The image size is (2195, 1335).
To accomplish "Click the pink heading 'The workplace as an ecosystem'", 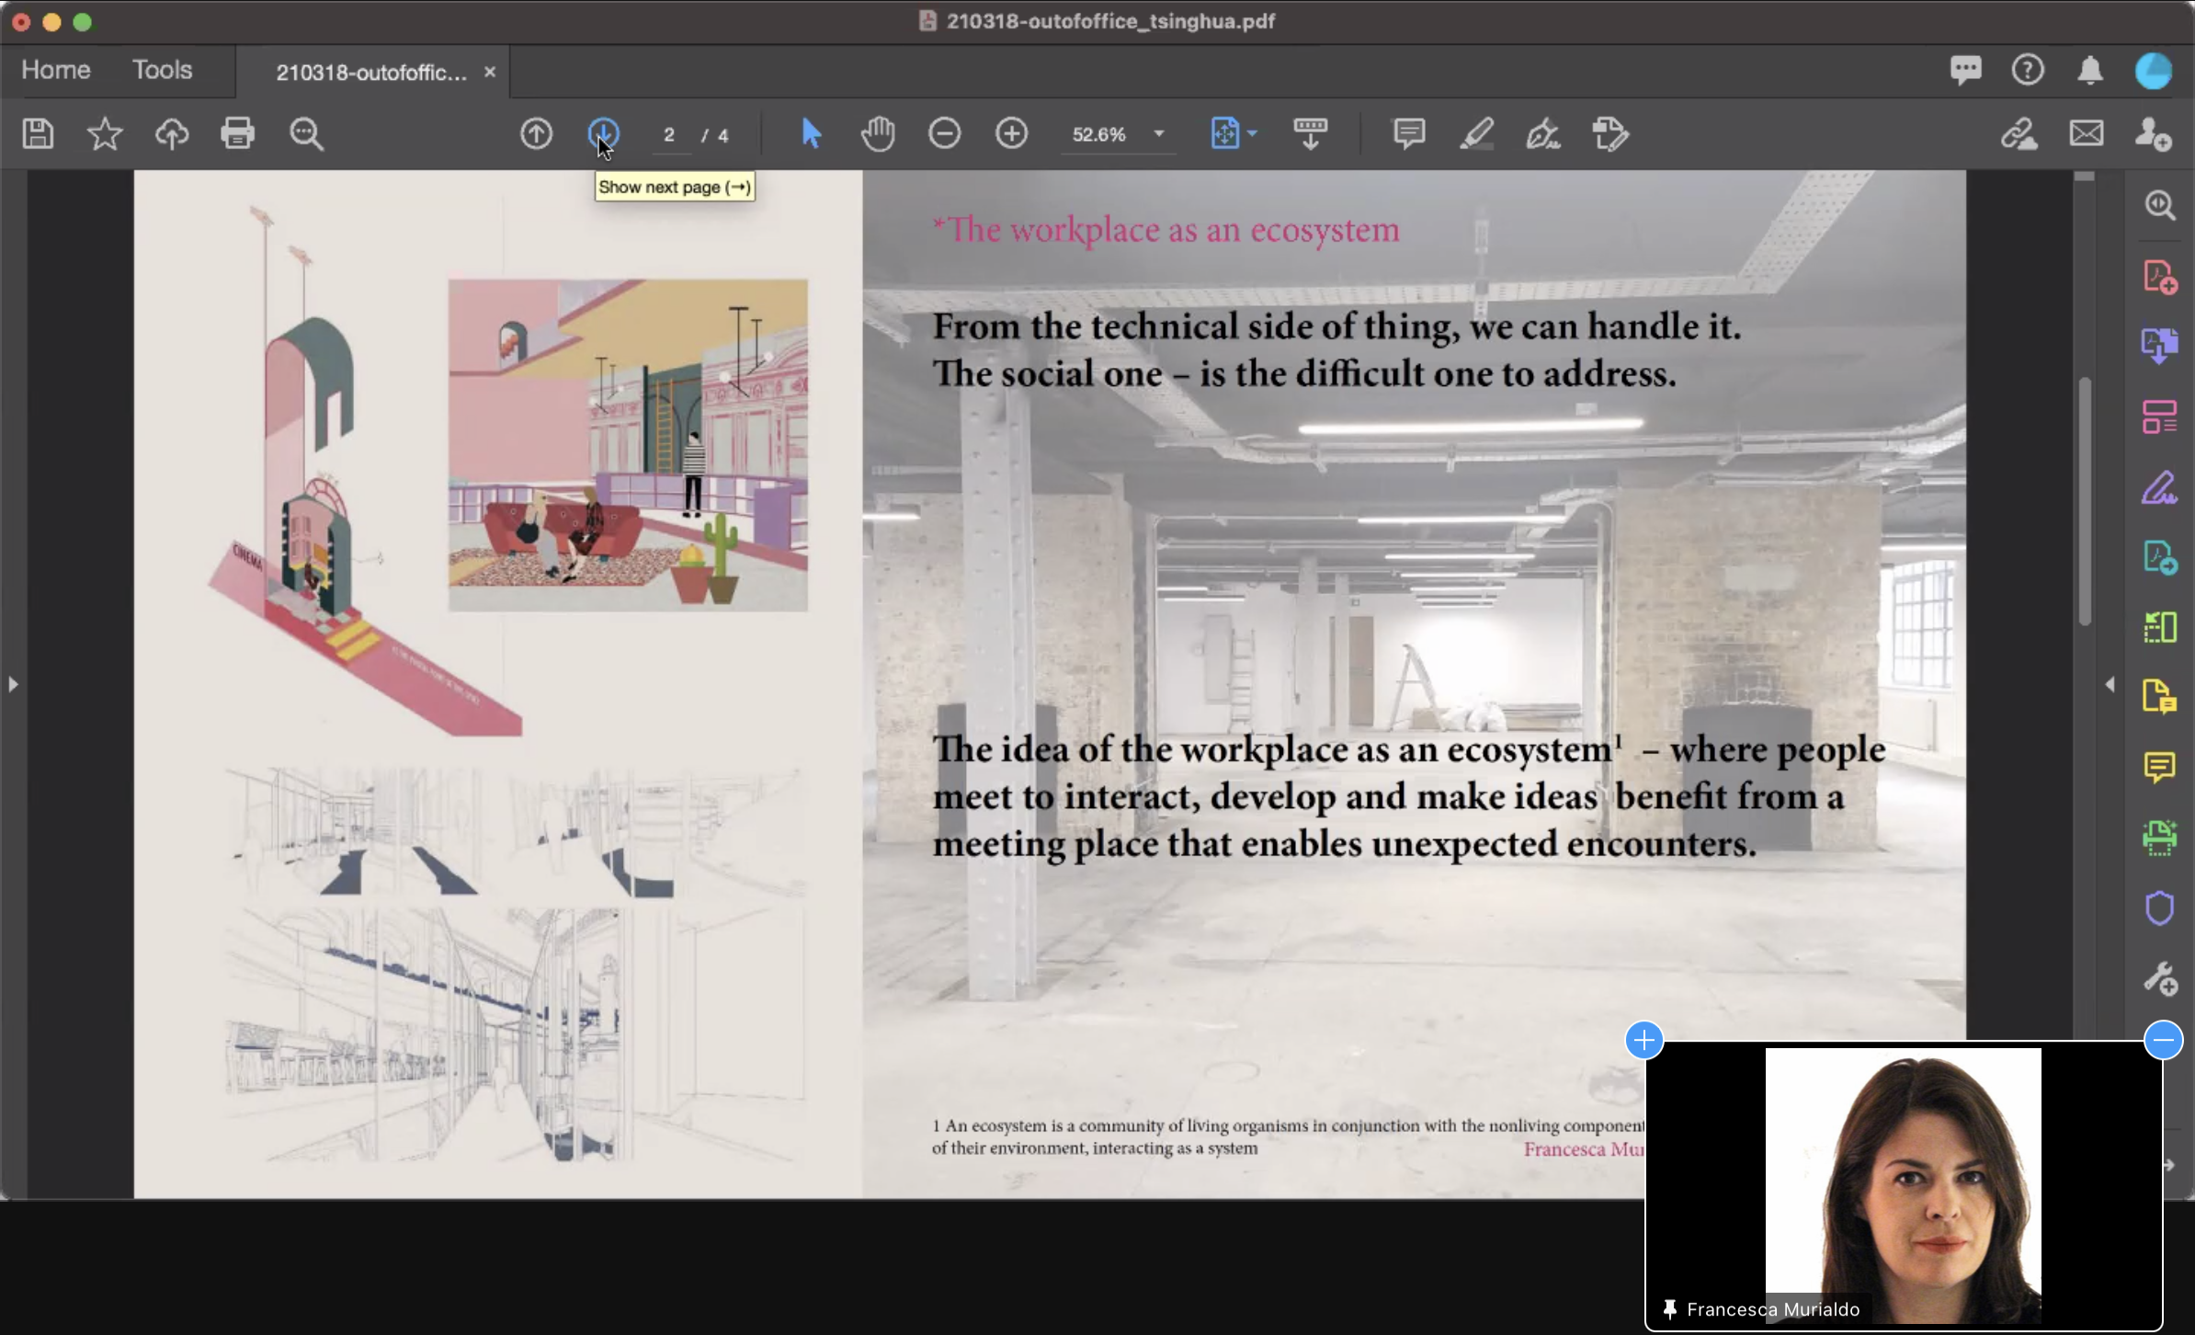I will pyautogui.click(x=1166, y=230).
